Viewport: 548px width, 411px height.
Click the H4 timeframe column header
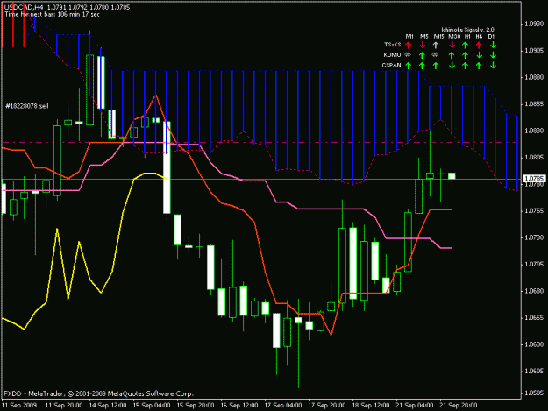tap(479, 36)
